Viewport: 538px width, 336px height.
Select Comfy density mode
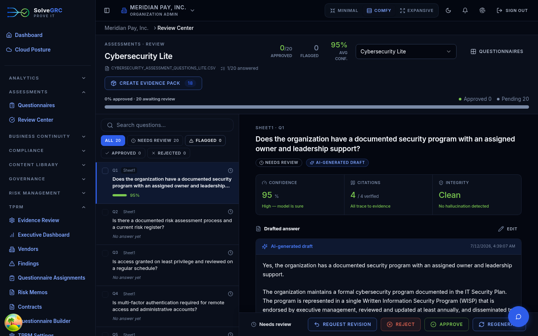click(379, 10)
